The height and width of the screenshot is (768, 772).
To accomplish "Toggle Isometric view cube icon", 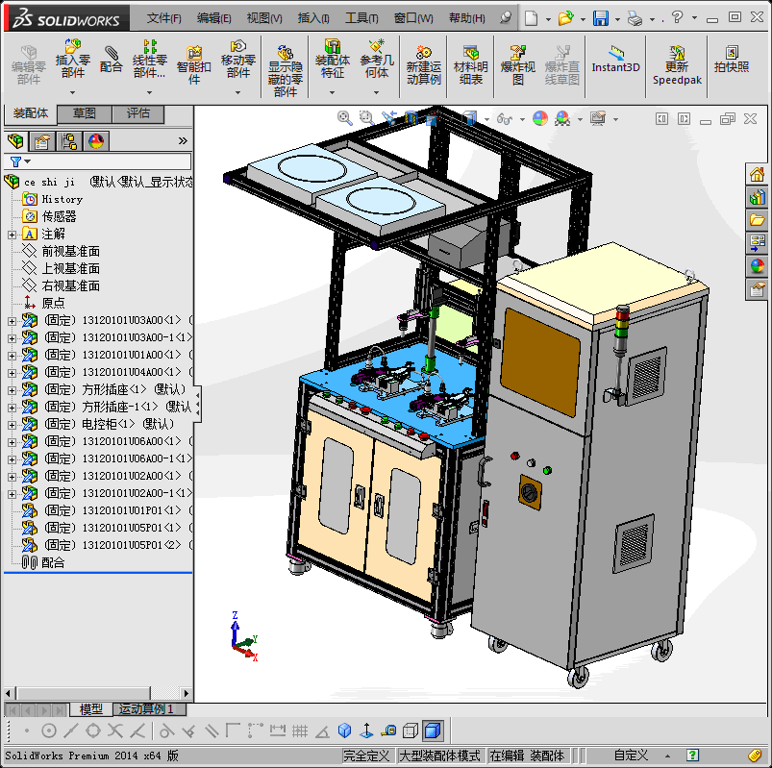I will click(x=344, y=731).
